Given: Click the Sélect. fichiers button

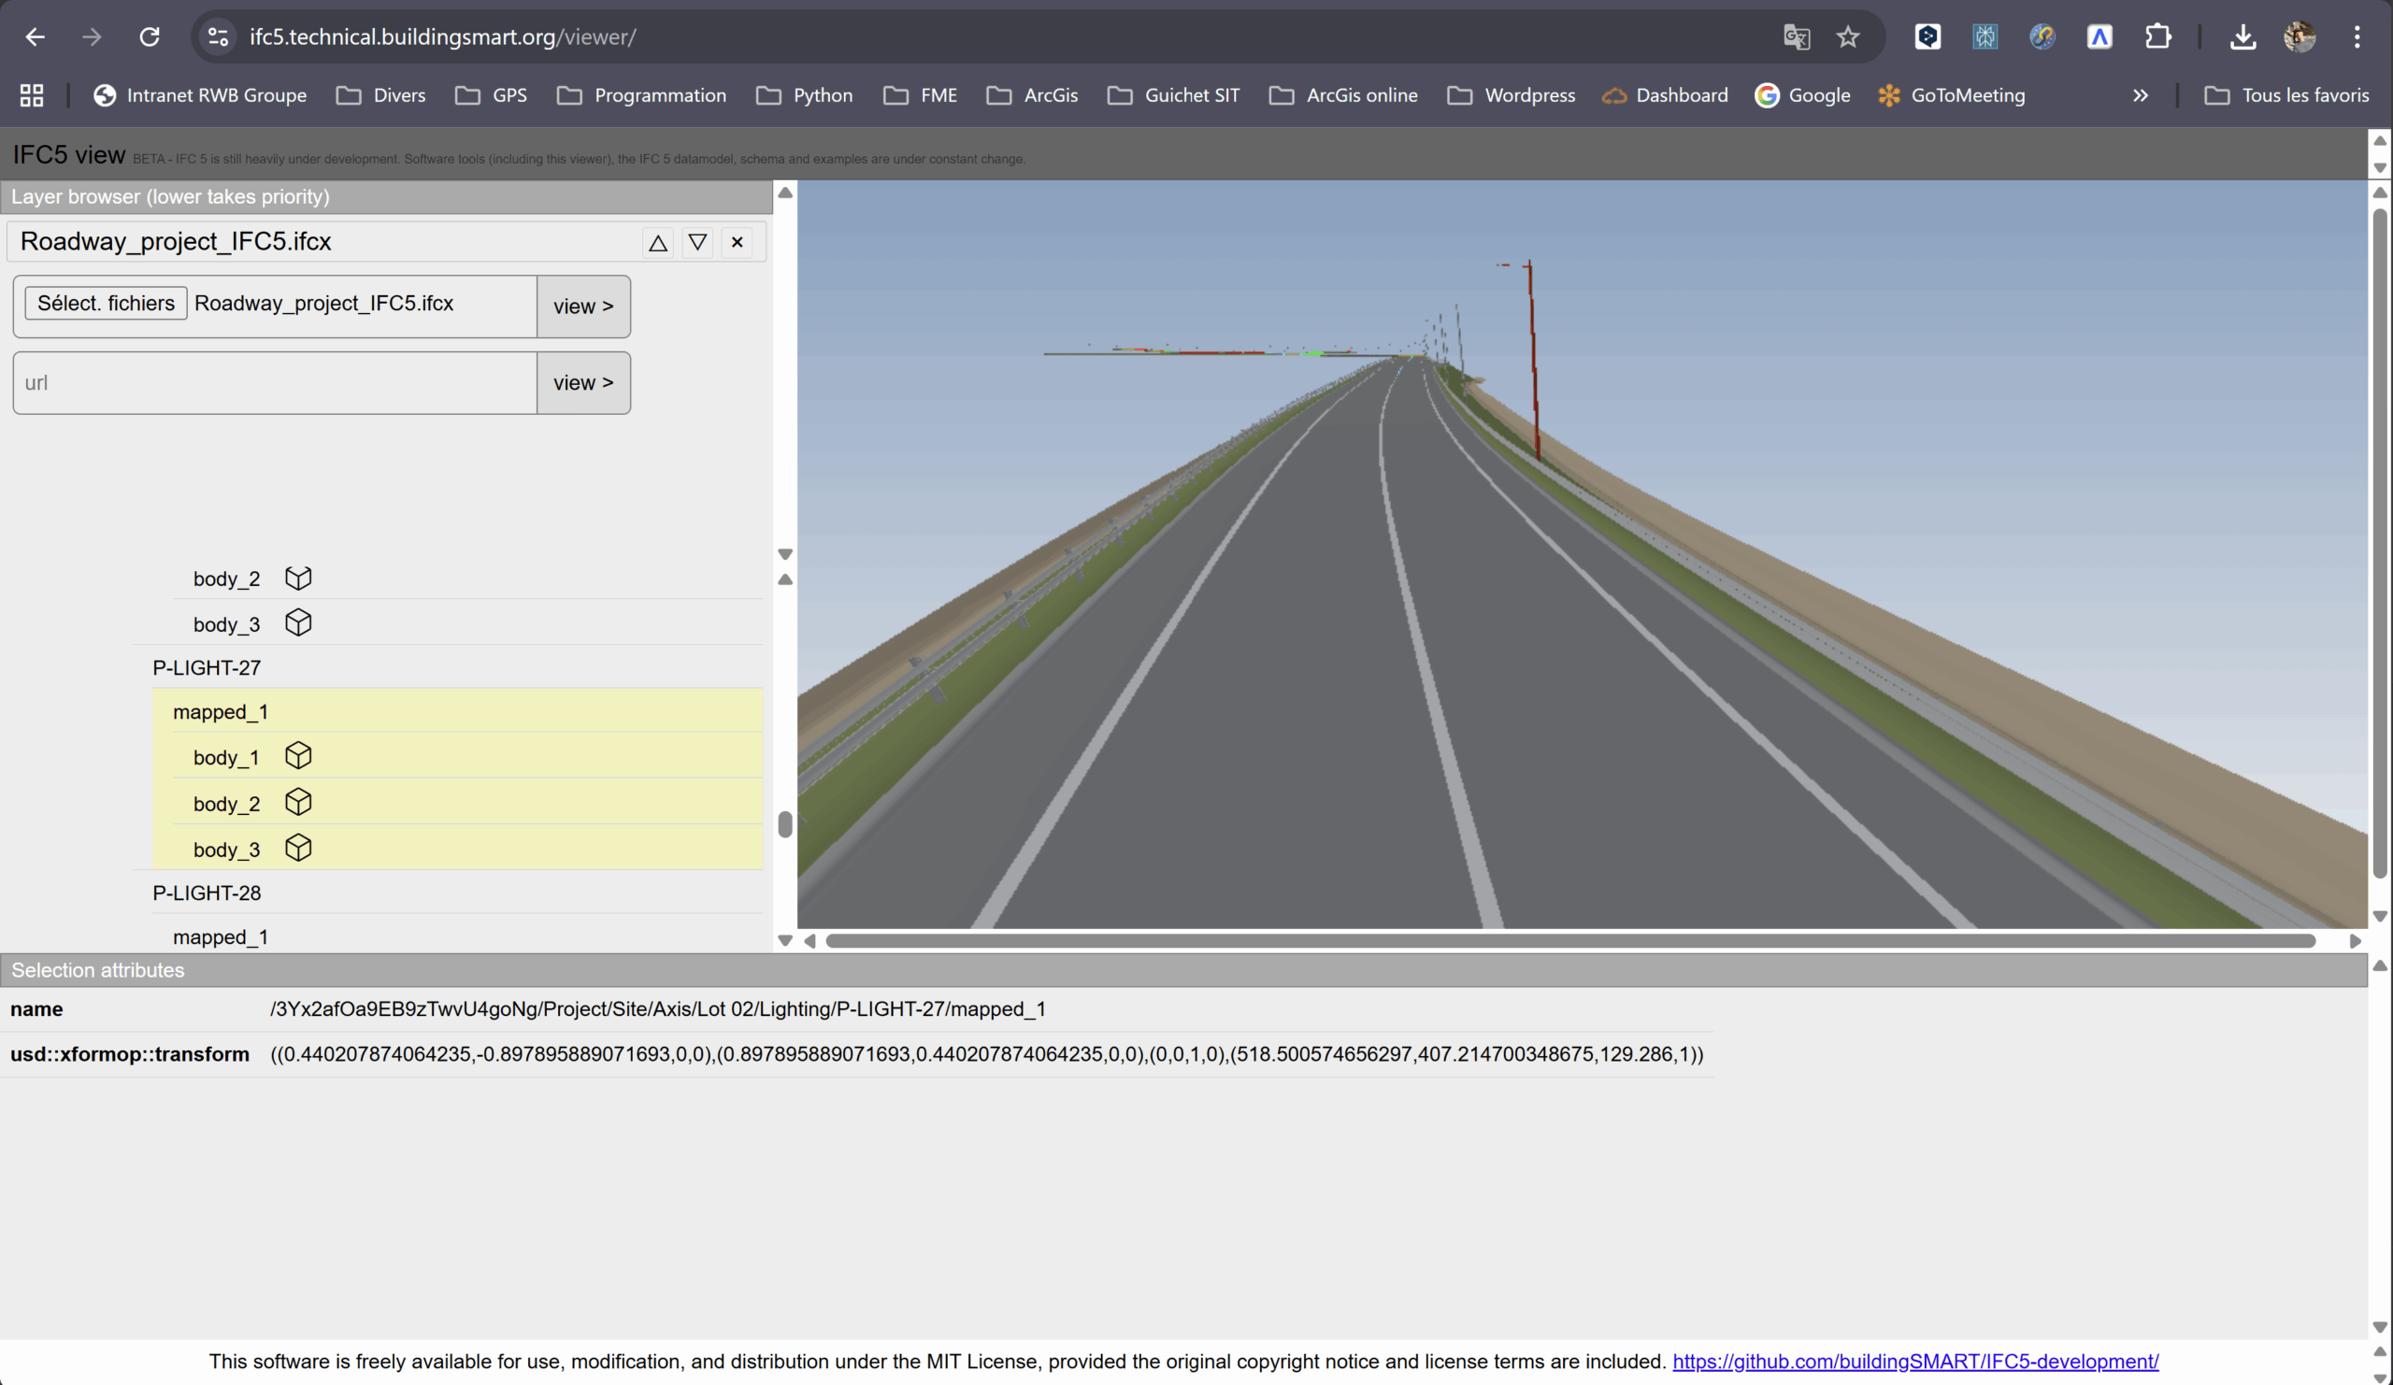Looking at the screenshot, I should 106,303.
